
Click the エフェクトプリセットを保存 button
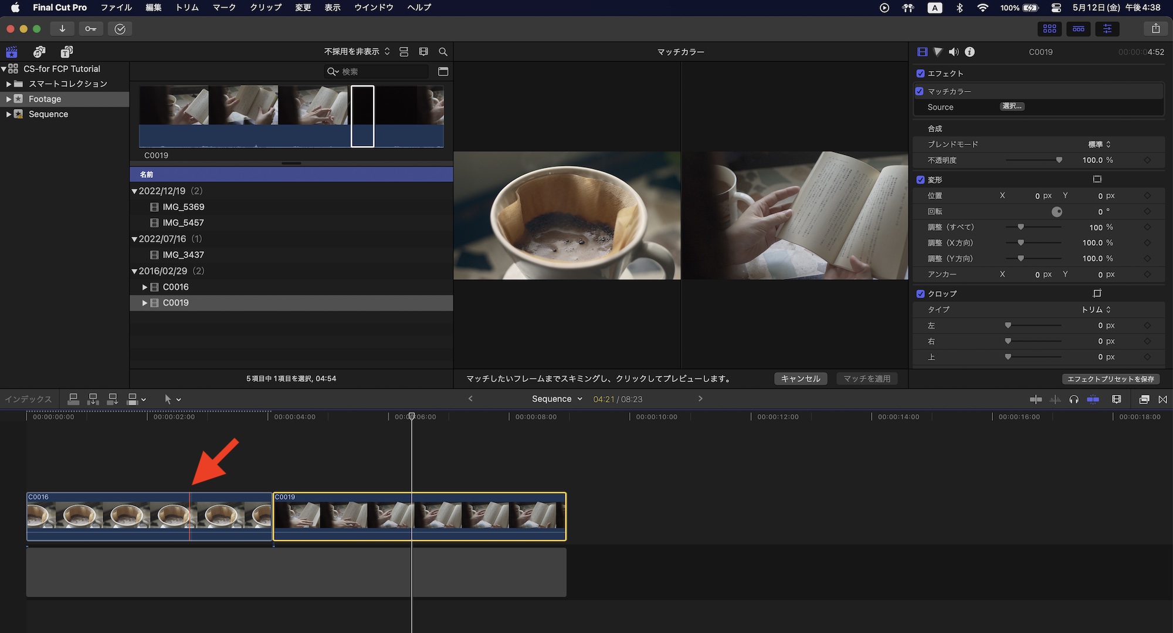point(1110,379)
